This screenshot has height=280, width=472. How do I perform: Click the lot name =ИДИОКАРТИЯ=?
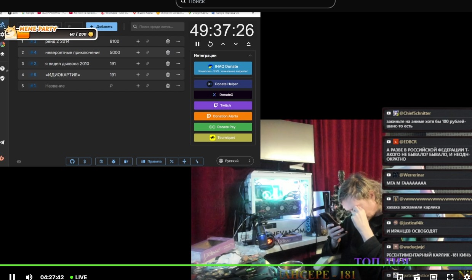tap(62, 75)
